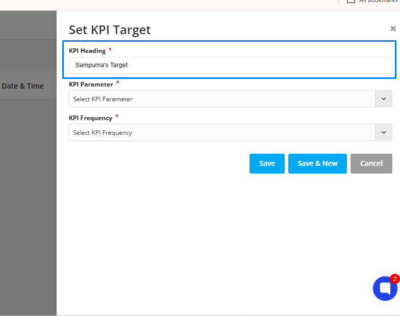Click the red unread badge showing 2
This screenshot has width=400, height=316.
coord(395,279)
